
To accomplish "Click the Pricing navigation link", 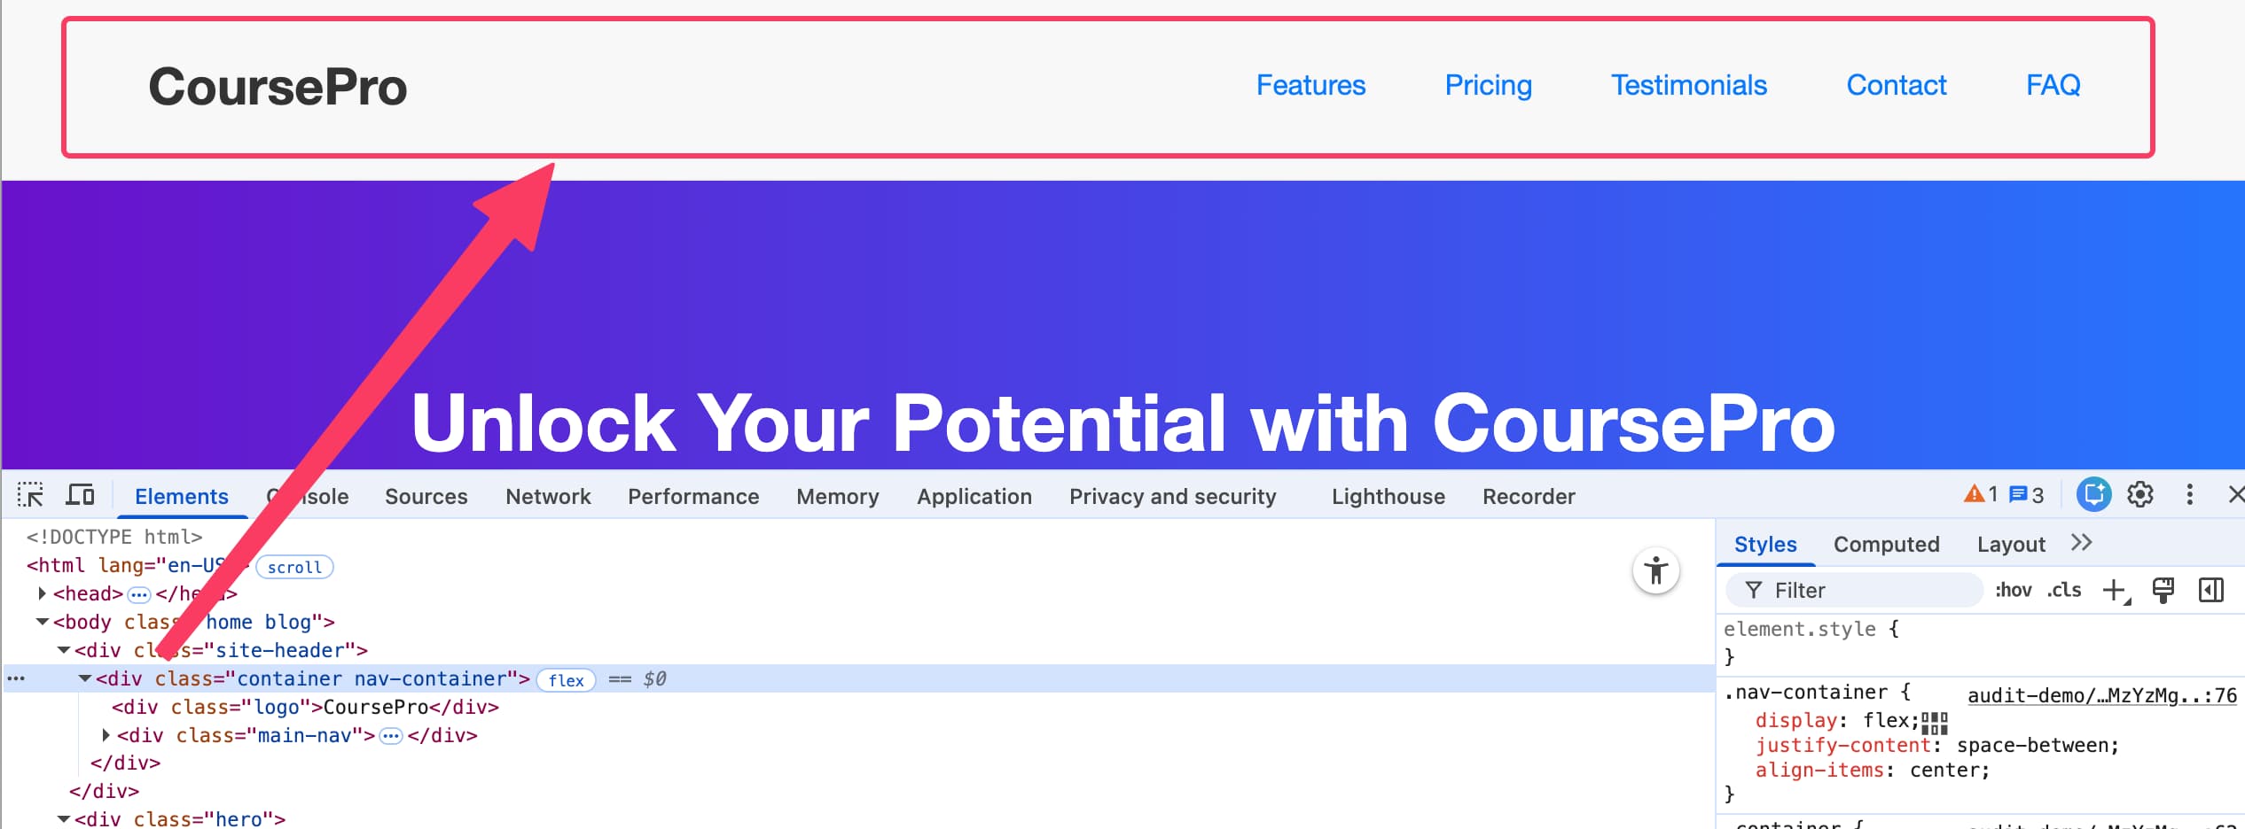I will pyautogui.click(x=1488, y=85).
